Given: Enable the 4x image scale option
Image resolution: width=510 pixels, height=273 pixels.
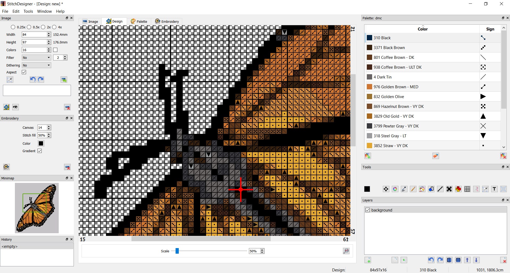Looking at the screenshot, I should tap(54, 27).
